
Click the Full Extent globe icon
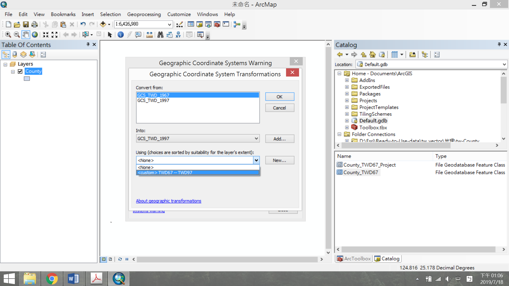(x=35, y=35)
